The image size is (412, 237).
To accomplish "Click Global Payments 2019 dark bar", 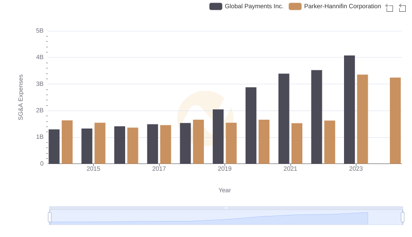I will (x=218, y=137).
